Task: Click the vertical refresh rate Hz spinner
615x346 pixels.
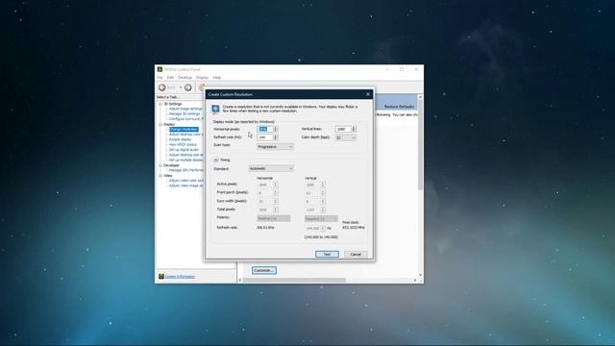Action: 323,228
